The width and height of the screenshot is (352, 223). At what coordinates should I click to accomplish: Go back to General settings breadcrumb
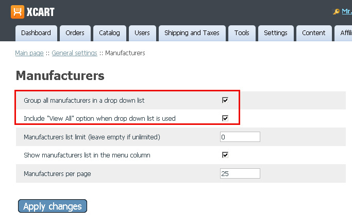coord(74,53)
